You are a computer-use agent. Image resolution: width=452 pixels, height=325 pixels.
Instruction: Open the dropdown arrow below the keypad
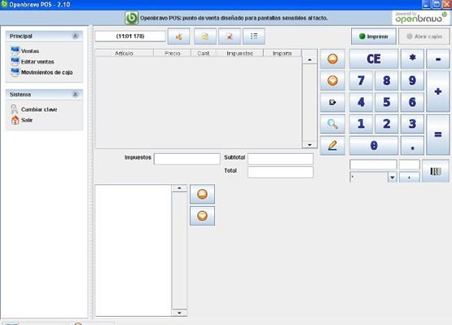click(x=393, y=178)
